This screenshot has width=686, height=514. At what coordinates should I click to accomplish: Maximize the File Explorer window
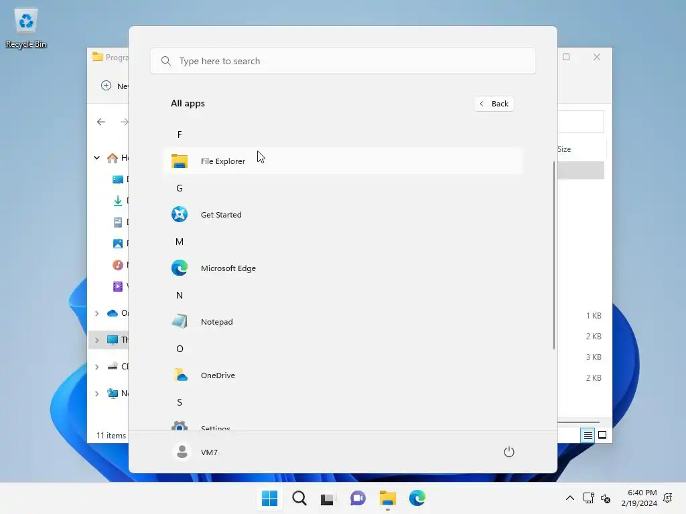pyautogui.click(x=566, y=58)
